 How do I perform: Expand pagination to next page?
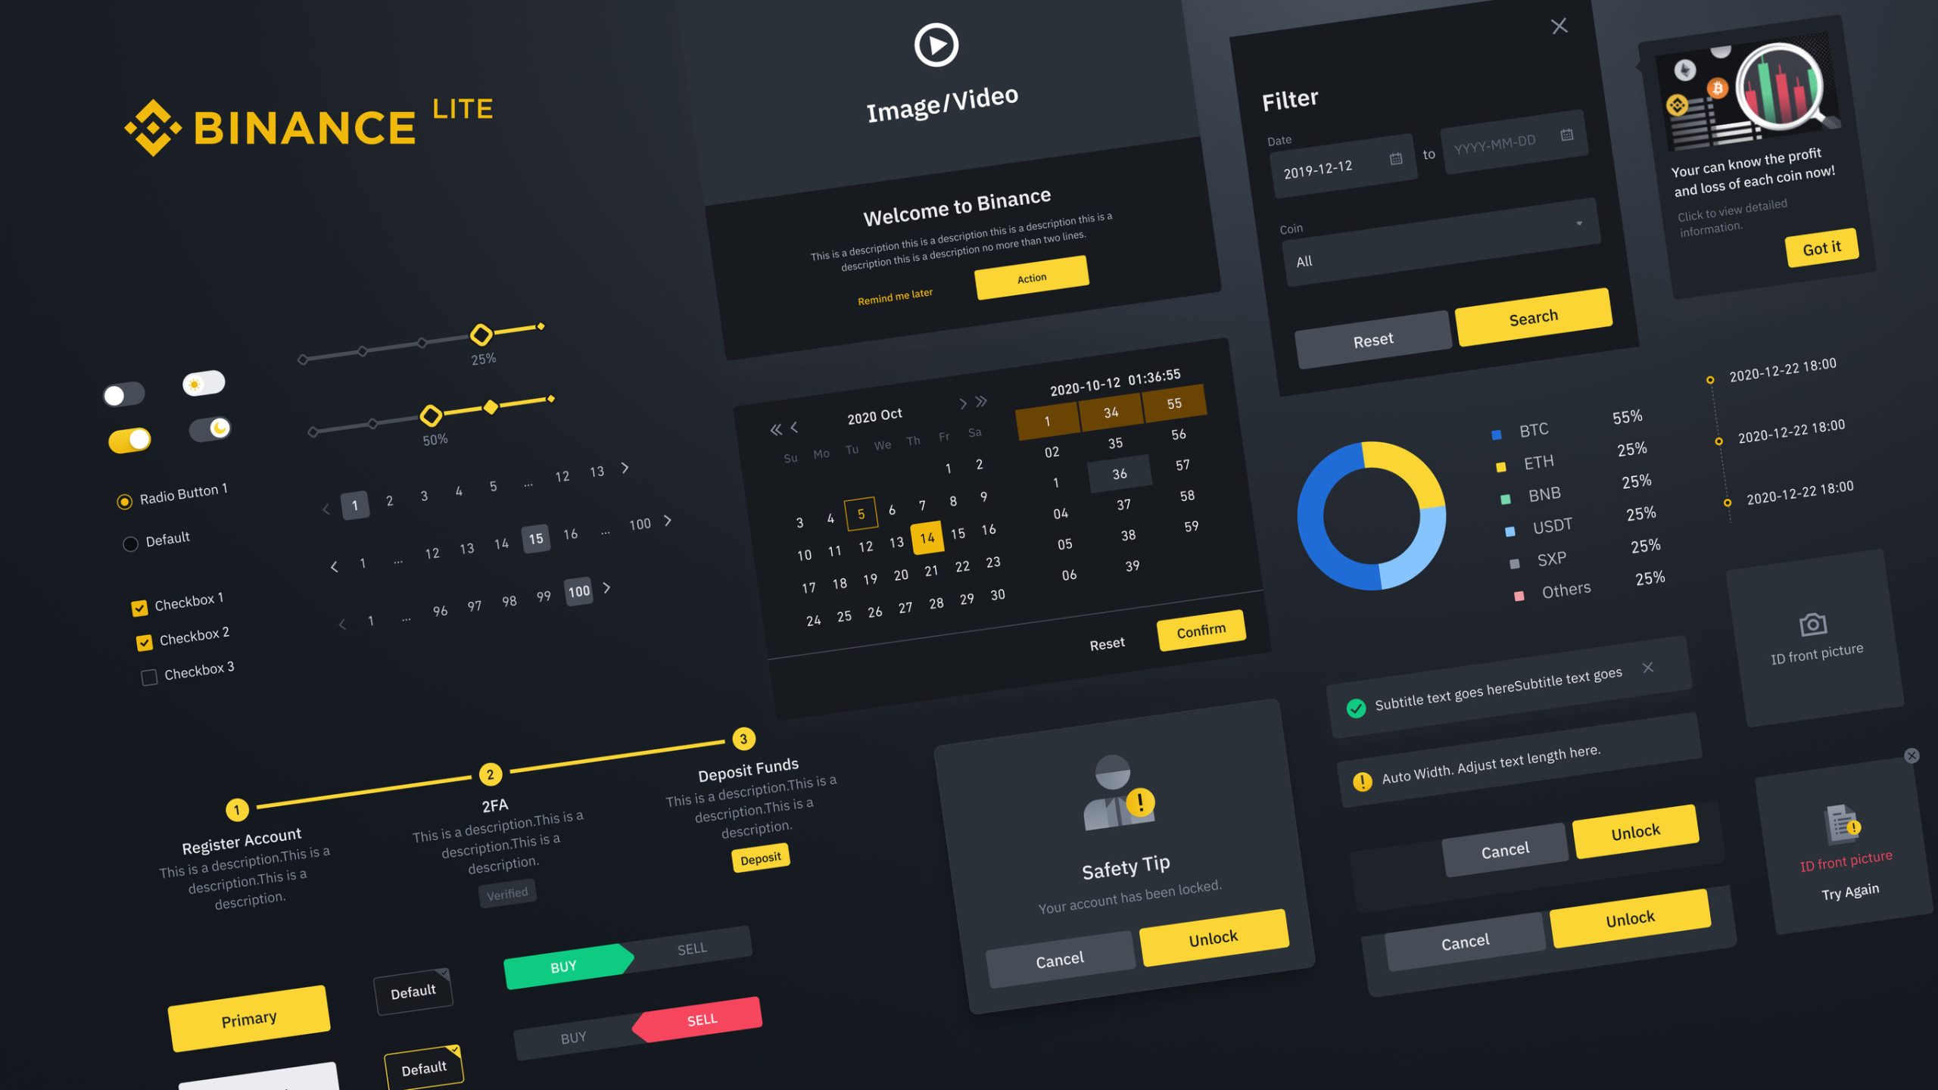click(623, 467)
